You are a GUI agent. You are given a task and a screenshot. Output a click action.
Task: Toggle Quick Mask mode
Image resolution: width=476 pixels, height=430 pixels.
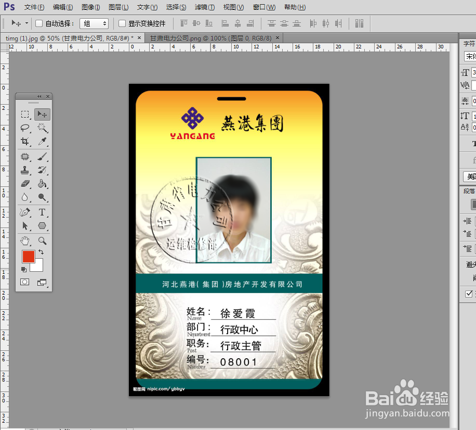pyautogui.click(x=24, y=282)
